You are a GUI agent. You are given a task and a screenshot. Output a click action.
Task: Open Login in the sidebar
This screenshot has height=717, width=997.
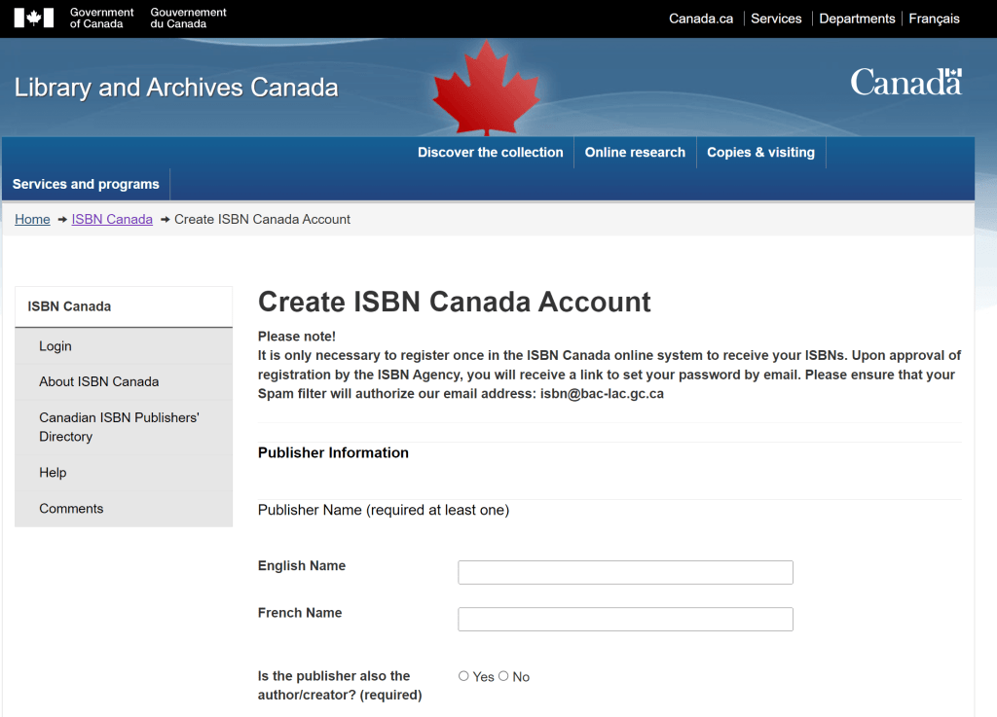coord(55,346)
